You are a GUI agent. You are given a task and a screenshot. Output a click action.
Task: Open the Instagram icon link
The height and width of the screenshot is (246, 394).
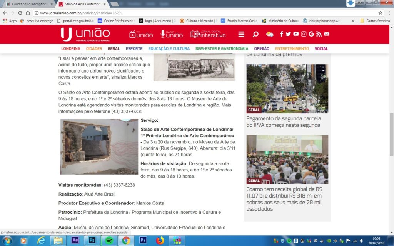(304, 34)
